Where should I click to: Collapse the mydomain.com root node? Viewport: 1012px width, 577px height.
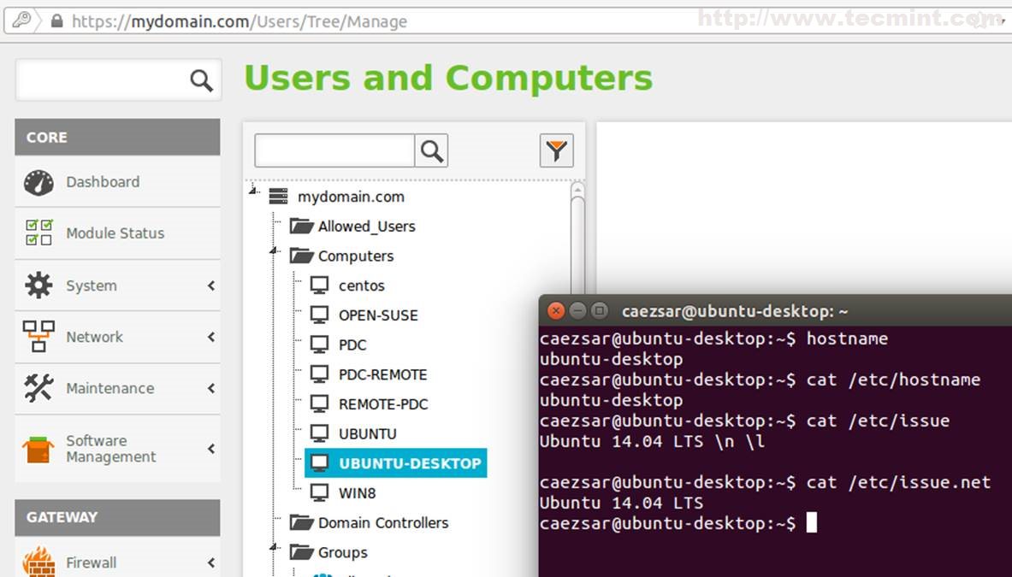253,192
